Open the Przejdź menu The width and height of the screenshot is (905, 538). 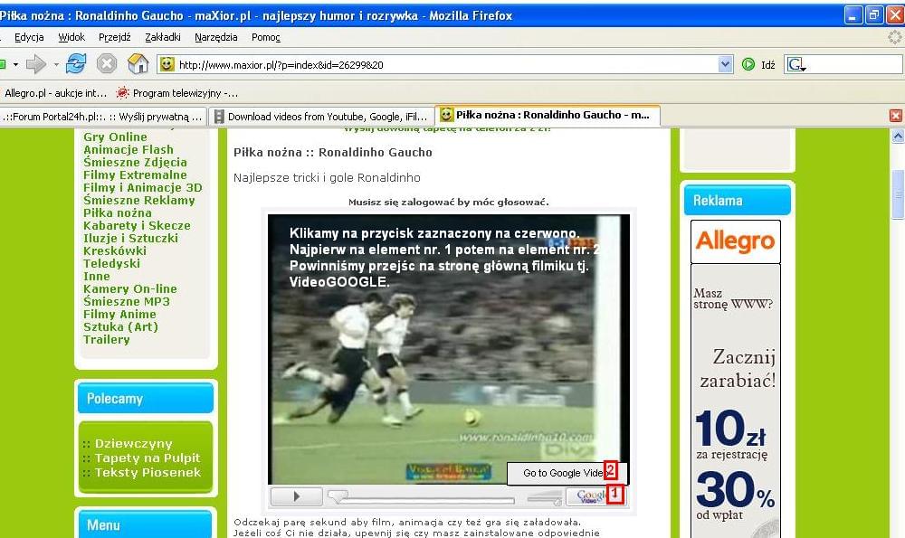pos(115,37)
